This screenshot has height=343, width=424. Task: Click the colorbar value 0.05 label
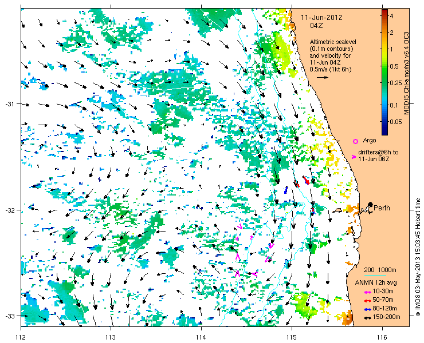tap(396, 122)
